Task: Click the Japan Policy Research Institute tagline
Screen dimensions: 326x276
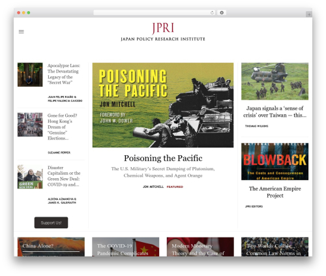Action: (x=163, y=39)
